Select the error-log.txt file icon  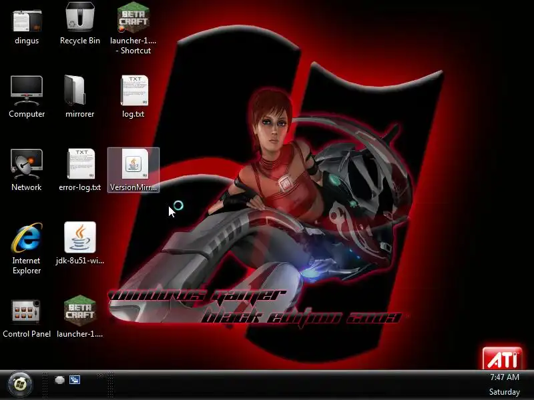[x=79, y=170]
